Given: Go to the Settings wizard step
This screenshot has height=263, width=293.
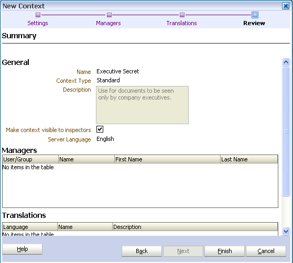Looking at the screenshot, I should [x=38, y=23].
